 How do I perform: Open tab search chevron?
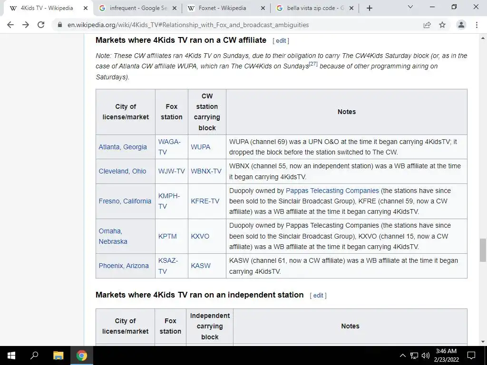410,7
